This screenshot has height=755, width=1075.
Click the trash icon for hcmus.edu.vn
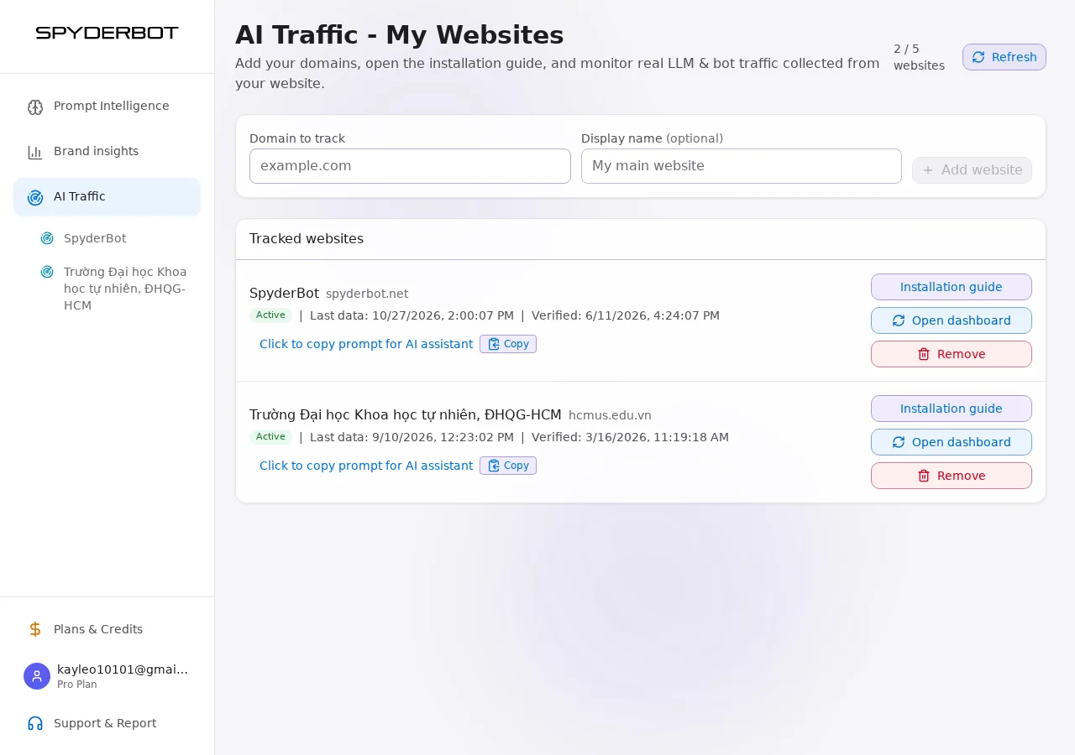click(x=924, y=476)
